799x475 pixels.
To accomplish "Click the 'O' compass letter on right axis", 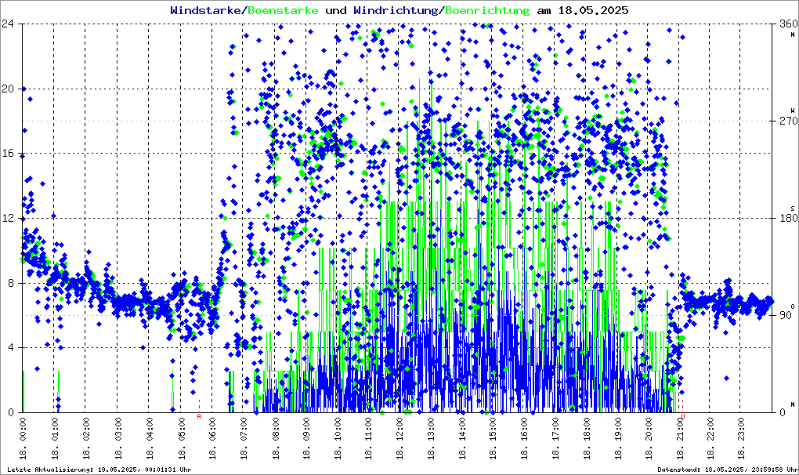I will 793,306.
